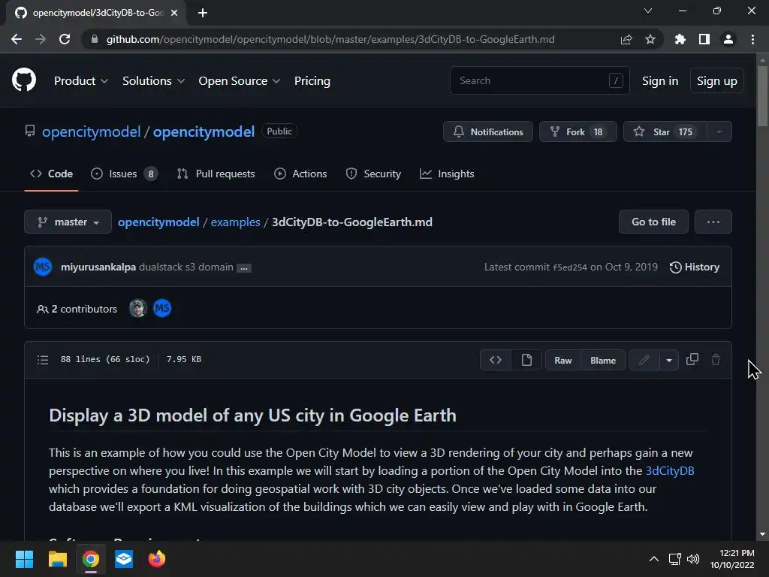Open the Open Source dropdown
The height and width of the screenshot is (577, 769).
pyautogui.click(x=240, y=81)
